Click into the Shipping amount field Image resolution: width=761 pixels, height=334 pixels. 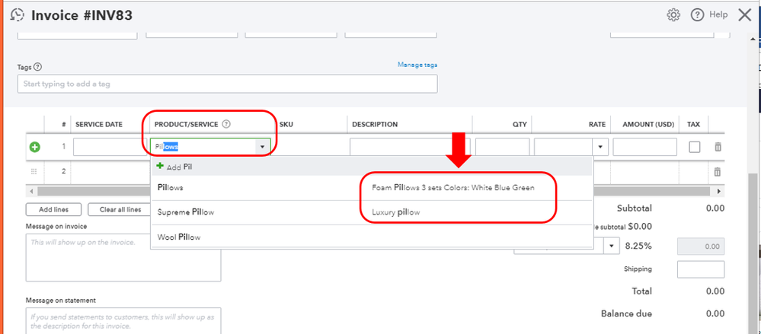pyautogui.click(x=700, y=269)
